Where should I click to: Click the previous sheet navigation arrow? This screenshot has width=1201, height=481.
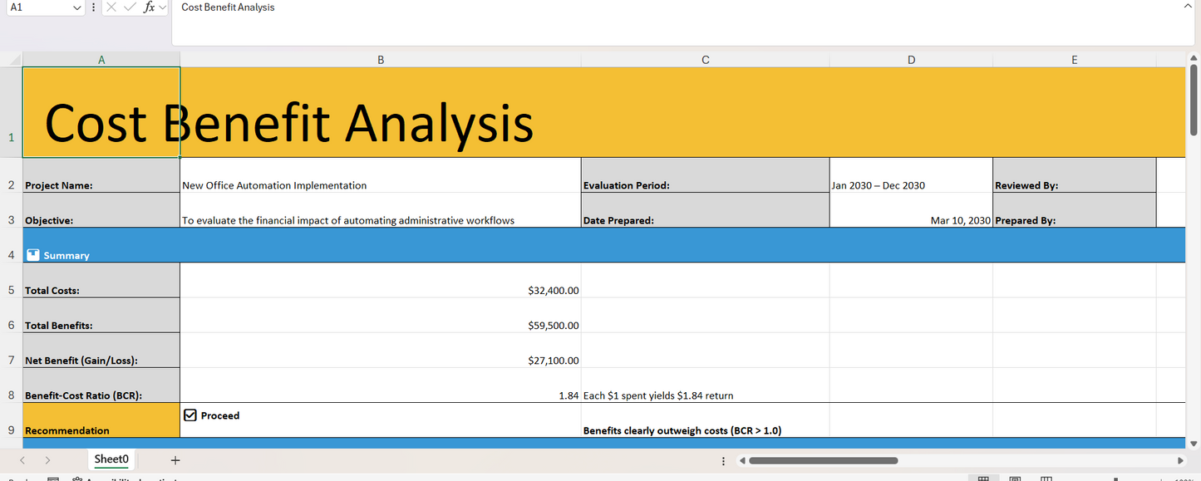22,460
